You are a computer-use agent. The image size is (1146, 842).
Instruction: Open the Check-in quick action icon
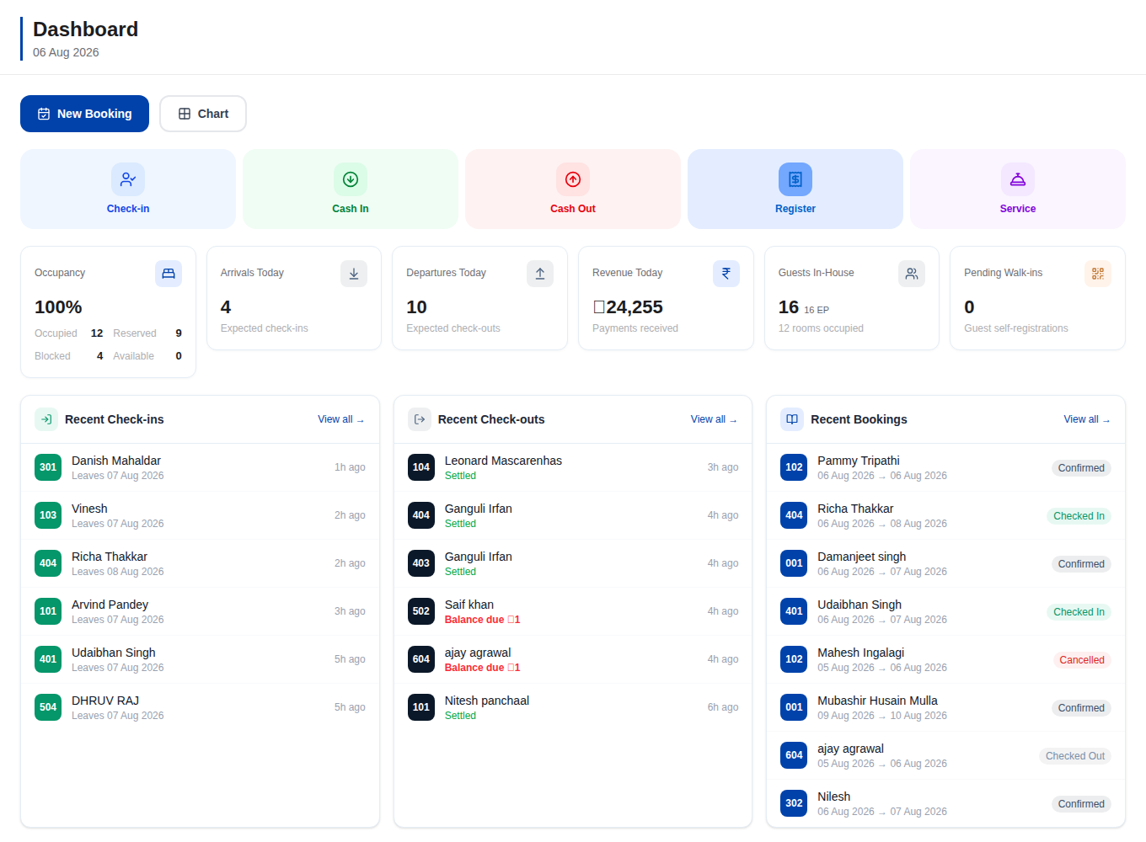click(x=128, y=179)
